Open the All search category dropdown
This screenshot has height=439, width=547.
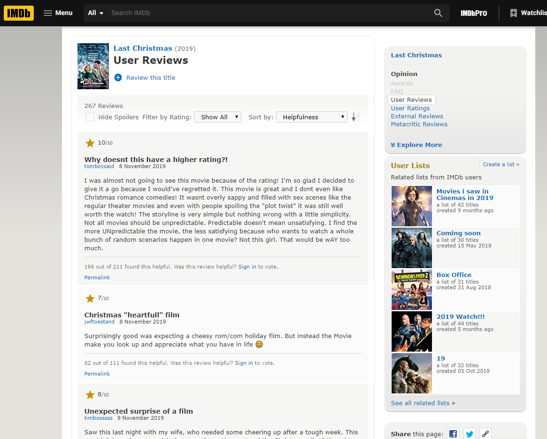[x=96, y=13]
